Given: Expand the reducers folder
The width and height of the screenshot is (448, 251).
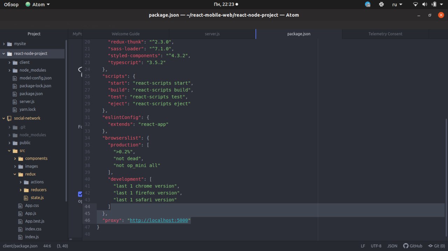Looking at the screenshot, I should pos(21,190).
